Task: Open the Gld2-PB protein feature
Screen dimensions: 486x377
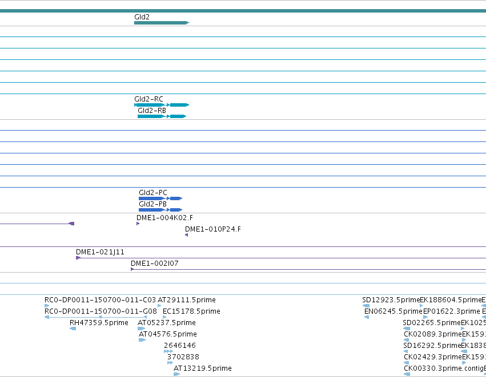Action: point(160,210)
